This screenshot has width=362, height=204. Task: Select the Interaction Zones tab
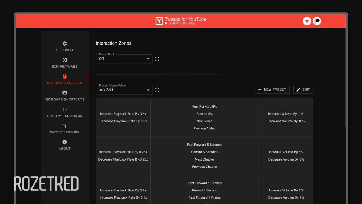(x=64, y=79)
